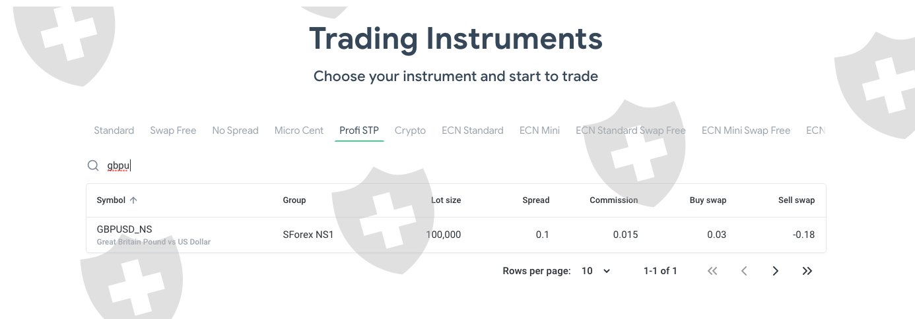This screenshot has width=915, height=319.
Task: Click the search magnifier icon
Action: [x=93, y=165]
